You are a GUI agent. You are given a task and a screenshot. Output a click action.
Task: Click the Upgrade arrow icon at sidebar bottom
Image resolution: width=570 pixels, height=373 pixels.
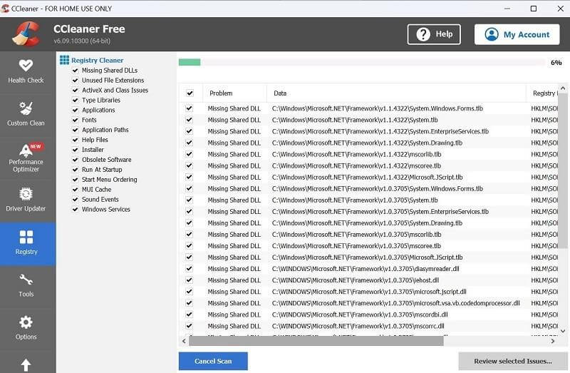pos(26,364)
